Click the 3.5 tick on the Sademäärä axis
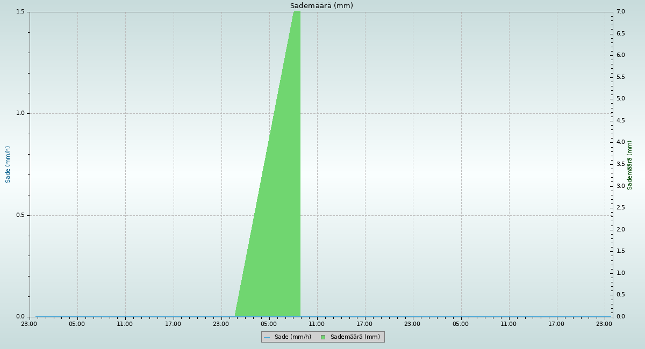 tap(620, 164)
